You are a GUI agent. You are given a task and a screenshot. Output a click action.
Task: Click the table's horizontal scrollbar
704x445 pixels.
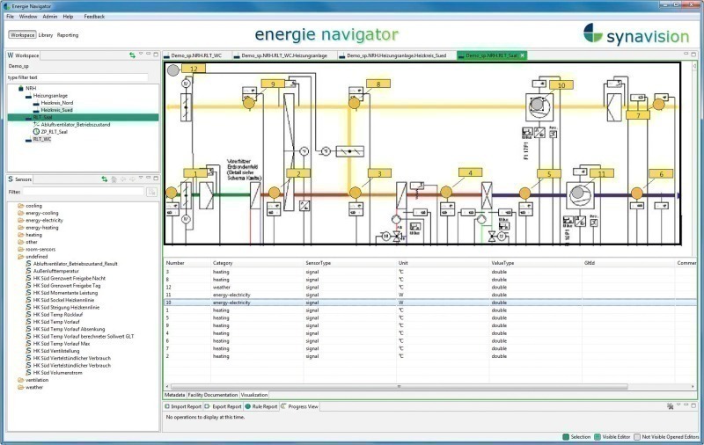(x=400, y=386)
